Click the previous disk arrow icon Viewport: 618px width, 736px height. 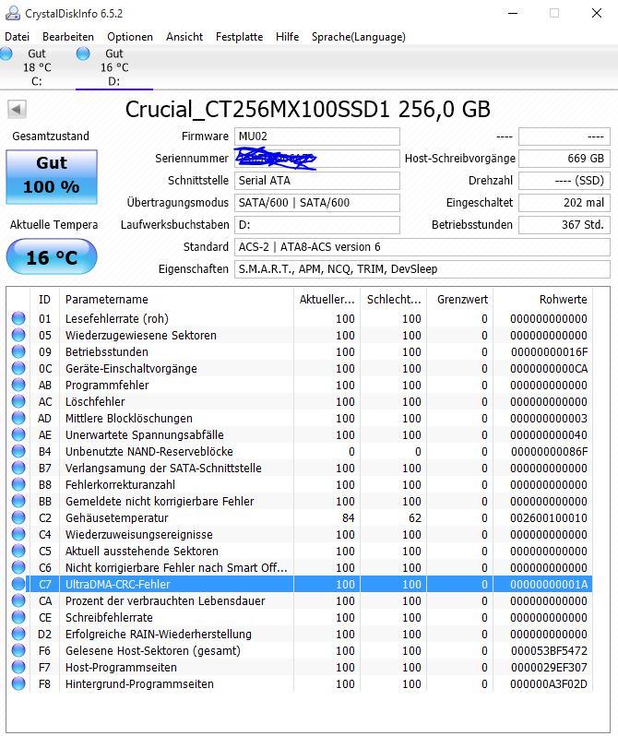pos(17,110)
